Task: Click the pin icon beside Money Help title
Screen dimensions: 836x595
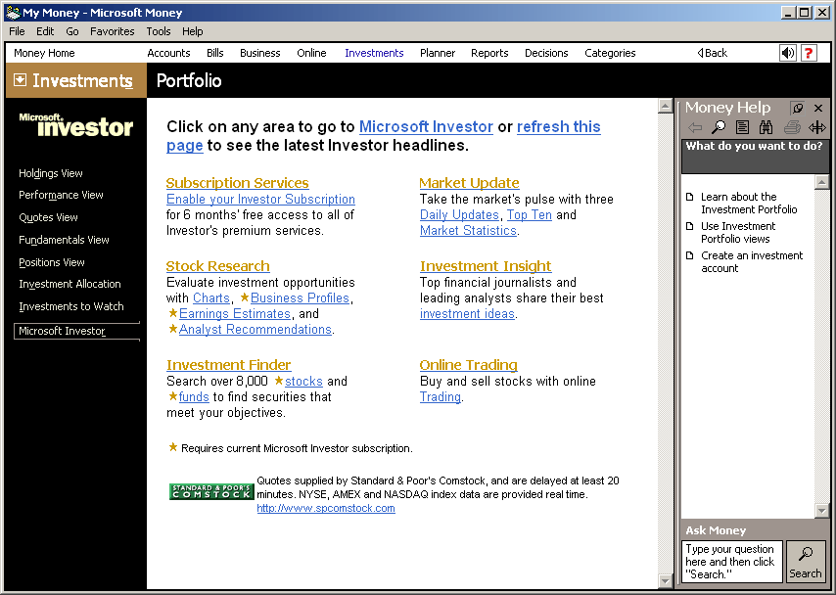Action: [x=798, y=109]
